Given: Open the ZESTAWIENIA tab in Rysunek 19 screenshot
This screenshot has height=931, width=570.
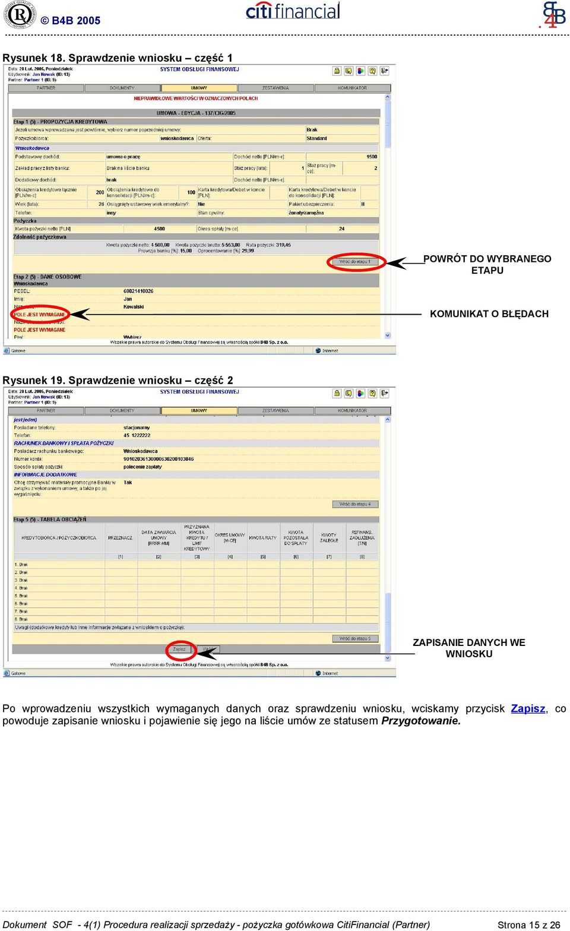Looking at the screenshot, I should click(x=275, y=410).
